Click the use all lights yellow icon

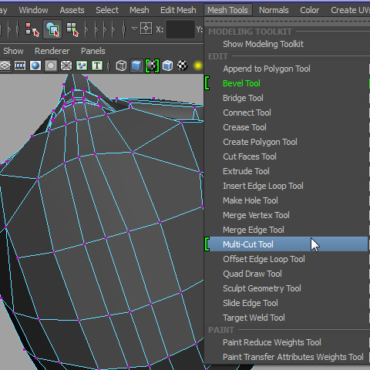(198, 66)
